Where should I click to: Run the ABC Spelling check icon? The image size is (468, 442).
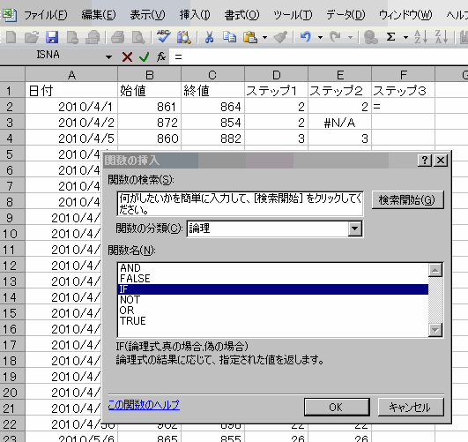point(164,37)
